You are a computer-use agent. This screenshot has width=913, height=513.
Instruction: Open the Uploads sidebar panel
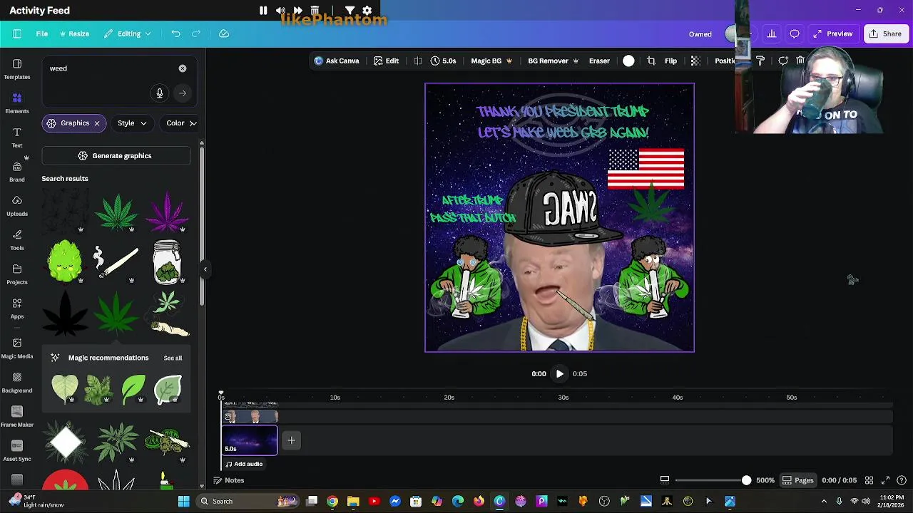point(17,206)
